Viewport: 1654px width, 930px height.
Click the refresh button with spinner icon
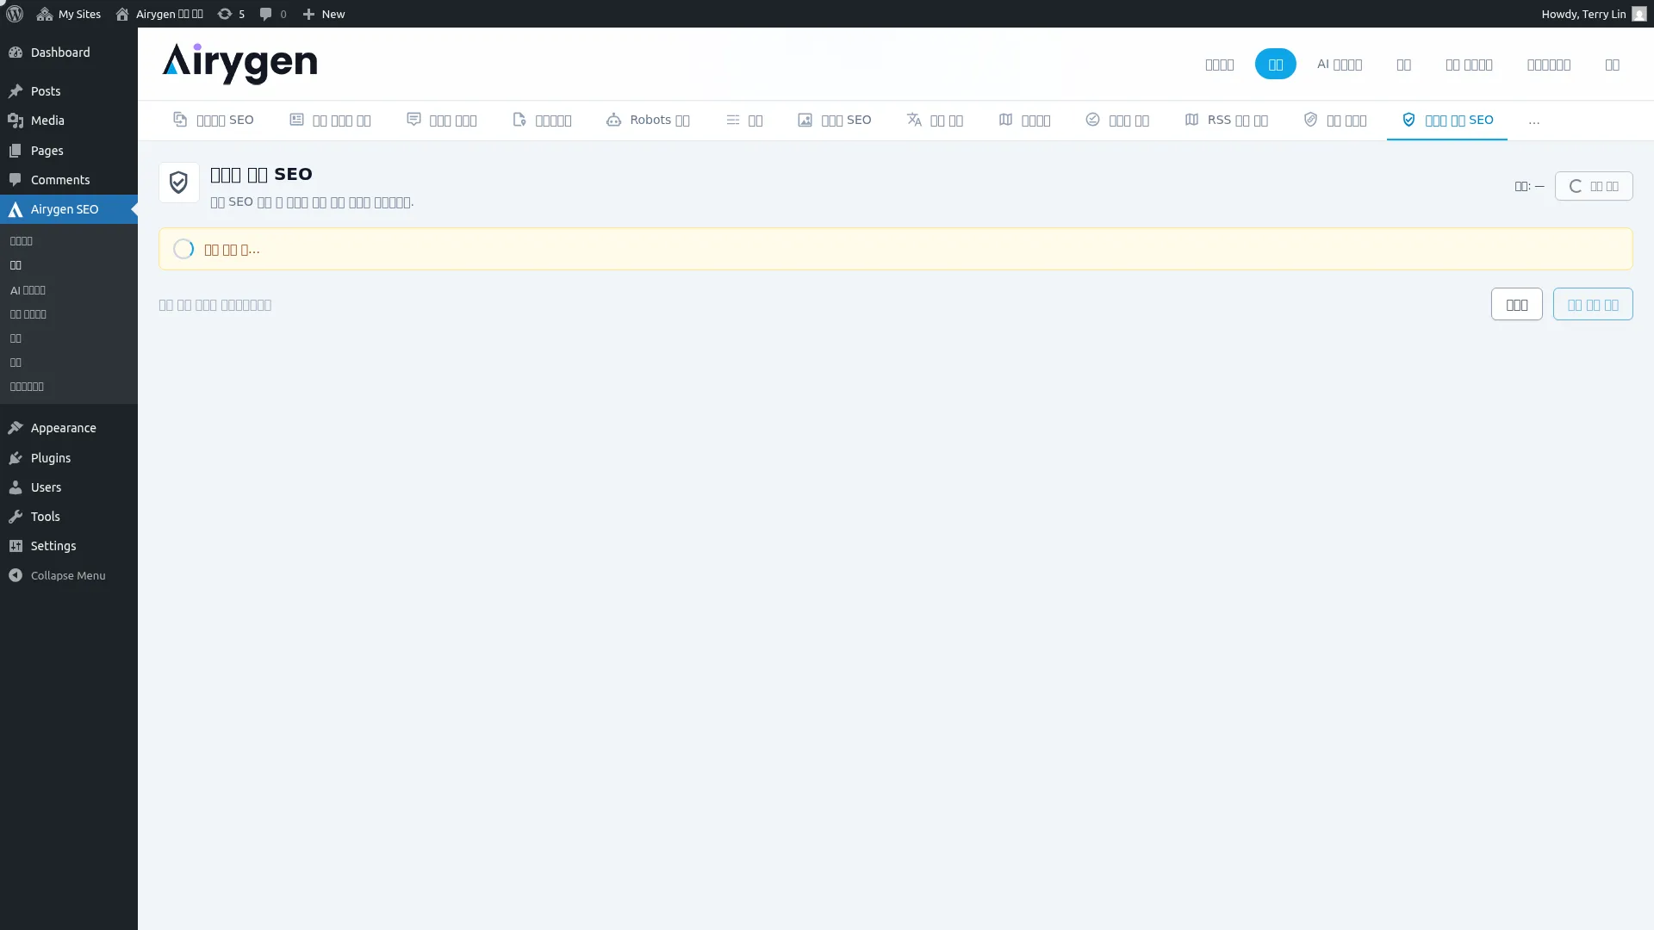(x=1594, y=186)
